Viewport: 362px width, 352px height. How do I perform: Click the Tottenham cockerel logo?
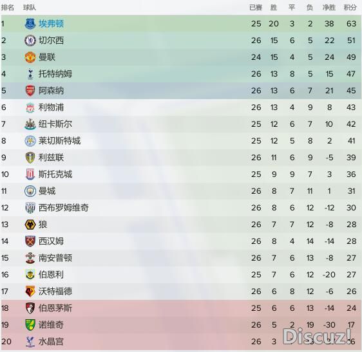(30, 74)
